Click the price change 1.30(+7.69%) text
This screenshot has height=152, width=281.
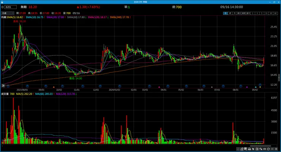point(88,7)
